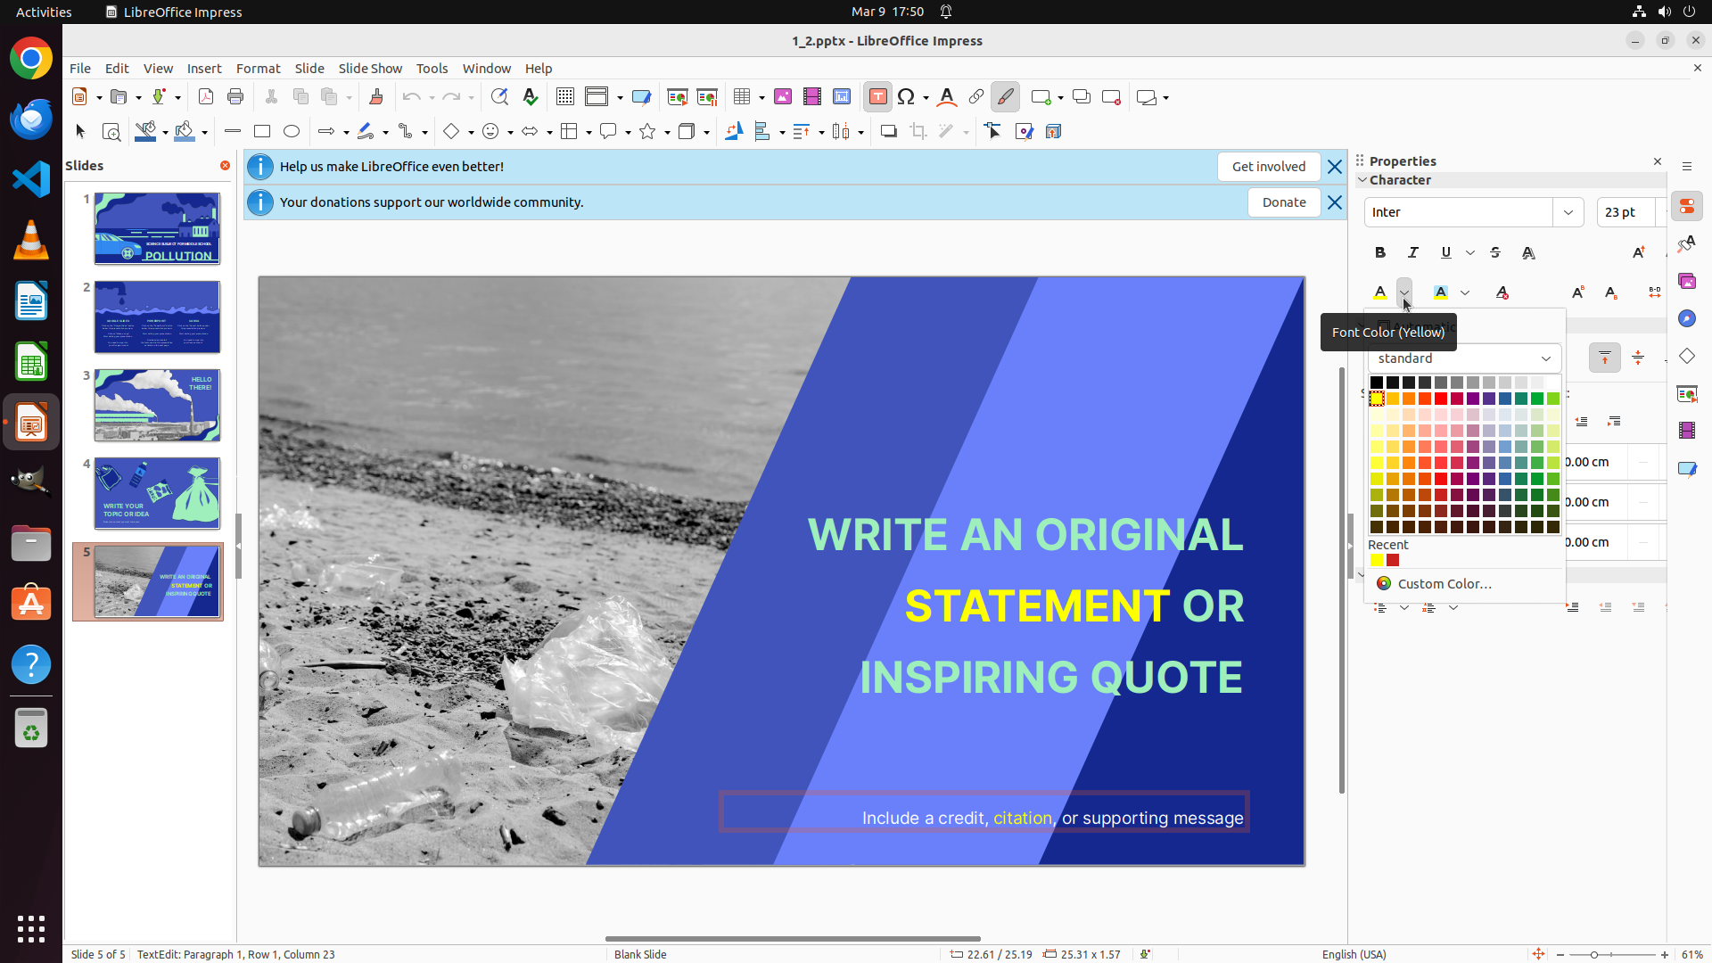
Task: Select slide 1 POLLUTION thumbnail
Action: 157,228
